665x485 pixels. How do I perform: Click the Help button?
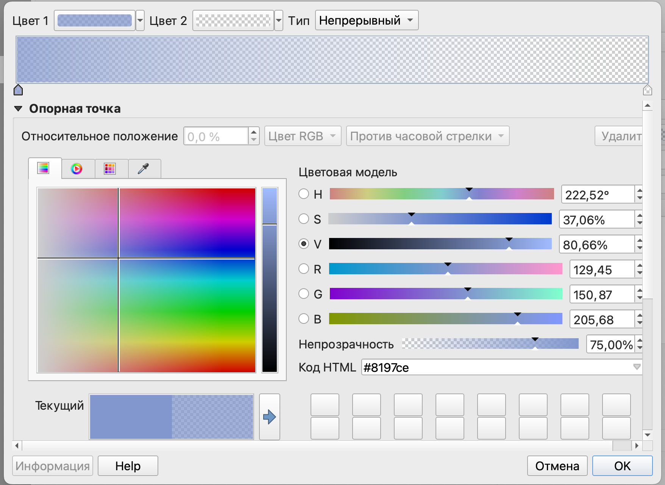click(128, 466)
